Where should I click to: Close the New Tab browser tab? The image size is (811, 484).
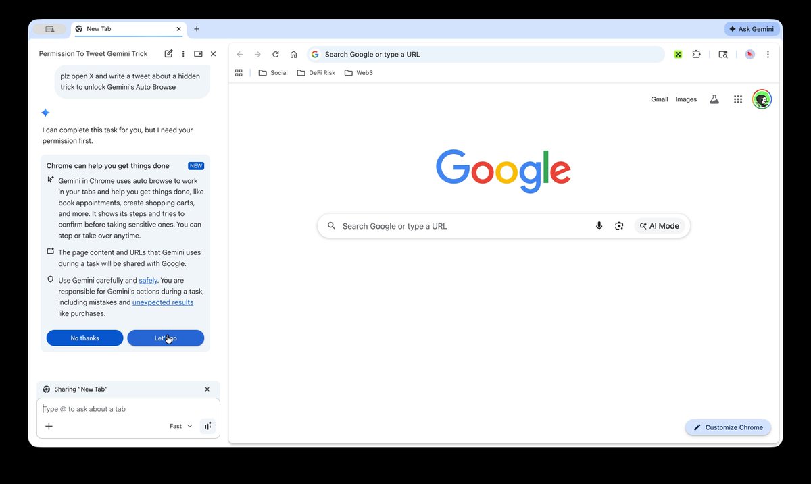click(179, 29)
